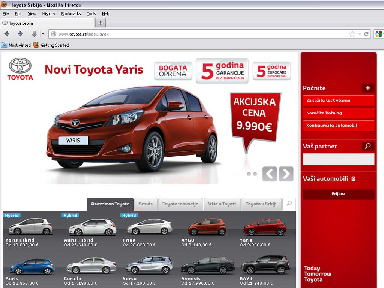Screen dimensions: 384x288
Task: Click the Novi Toyota Yaris headline
Action: [94, 69]
